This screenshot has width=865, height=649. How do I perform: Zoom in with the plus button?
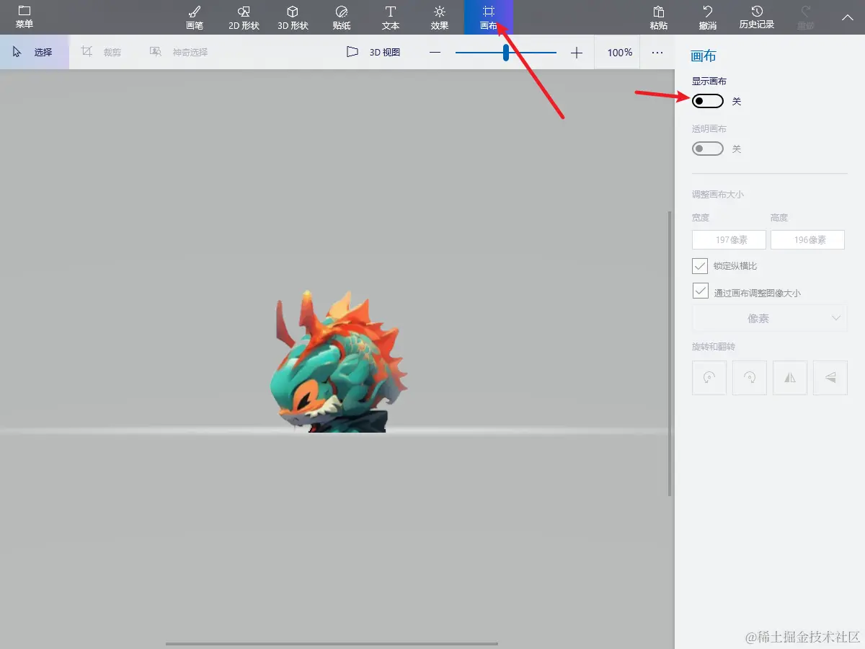[577, 53]
